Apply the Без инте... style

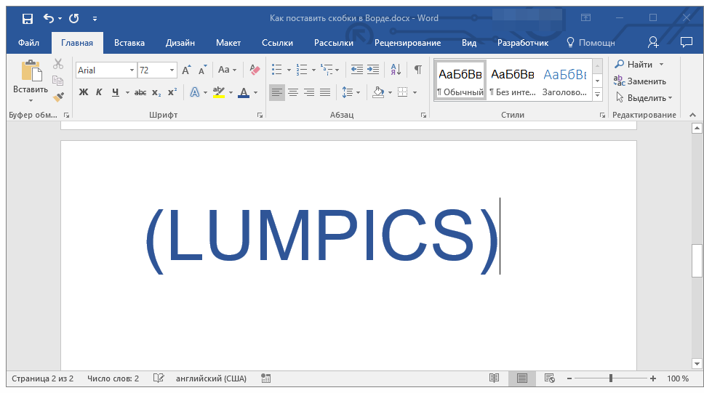[512, 81]
